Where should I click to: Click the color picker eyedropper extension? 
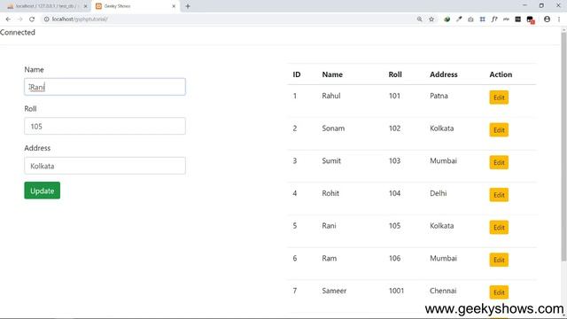[459, 19]
